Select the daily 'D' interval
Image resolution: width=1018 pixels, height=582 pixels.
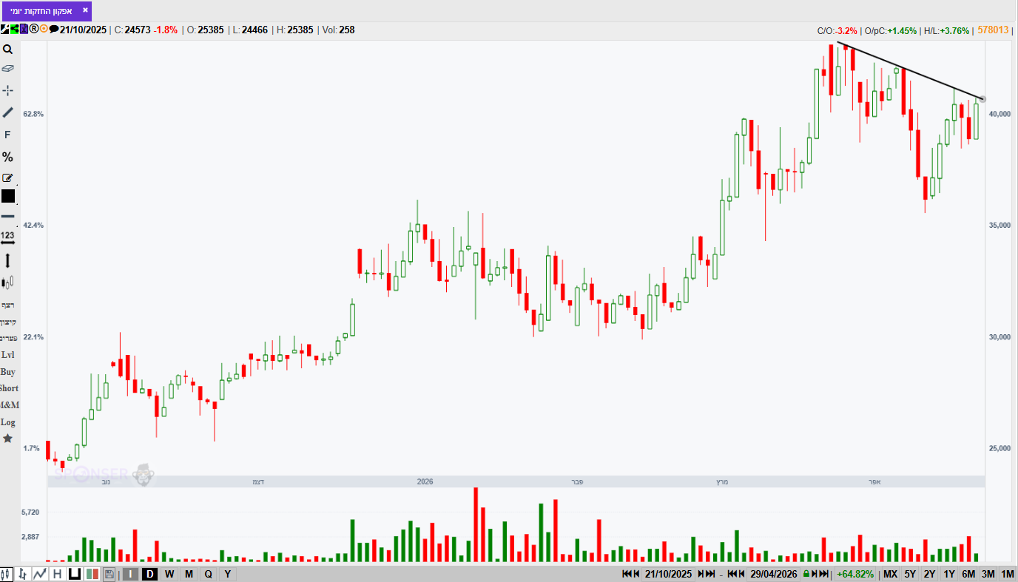click(149, 574)
